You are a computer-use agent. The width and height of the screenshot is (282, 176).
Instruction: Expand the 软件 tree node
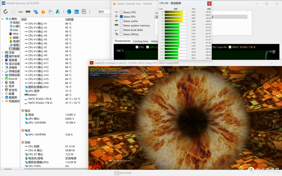2,86
